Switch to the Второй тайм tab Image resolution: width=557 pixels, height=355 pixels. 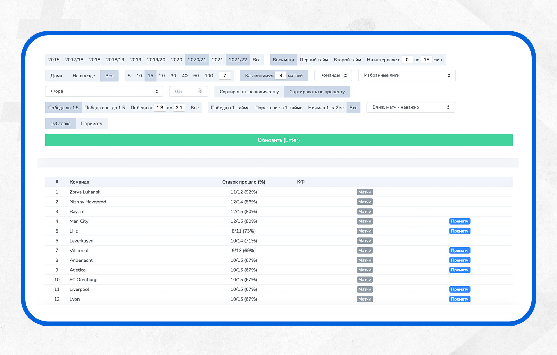point(347,60)
